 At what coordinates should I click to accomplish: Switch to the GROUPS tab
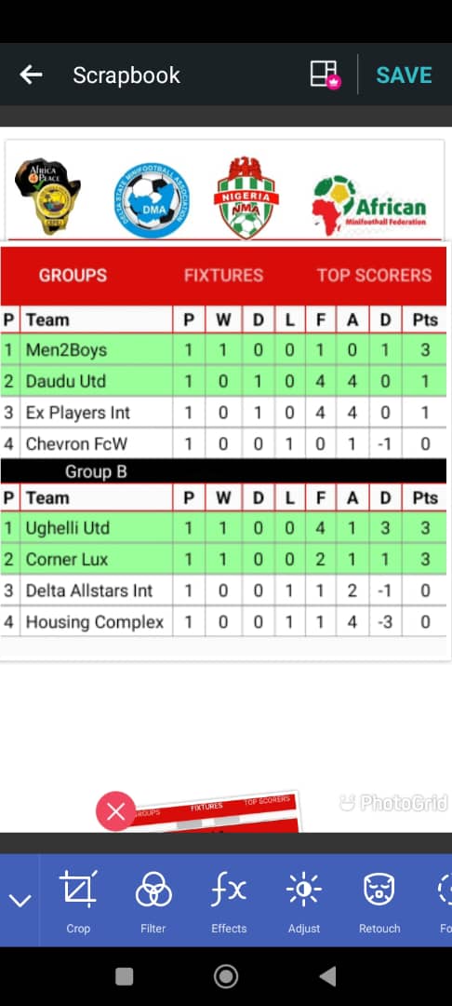73,275
